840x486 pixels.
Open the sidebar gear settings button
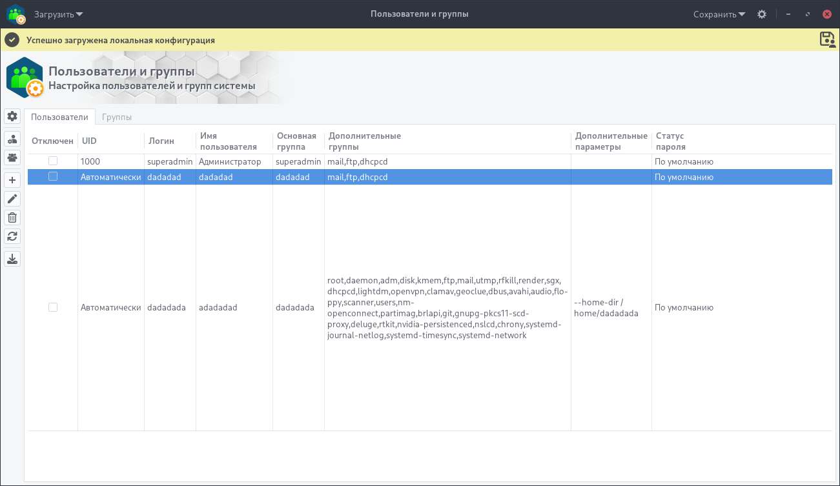[12, 116]
